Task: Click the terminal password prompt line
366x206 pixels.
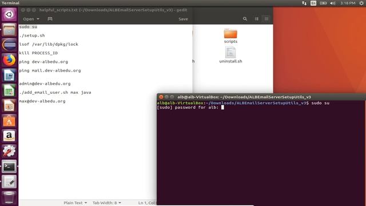Action: (190, 108)
